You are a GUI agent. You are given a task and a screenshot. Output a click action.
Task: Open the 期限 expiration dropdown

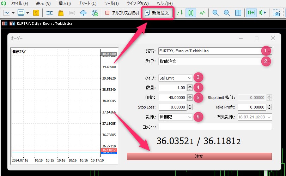[175, 117]
